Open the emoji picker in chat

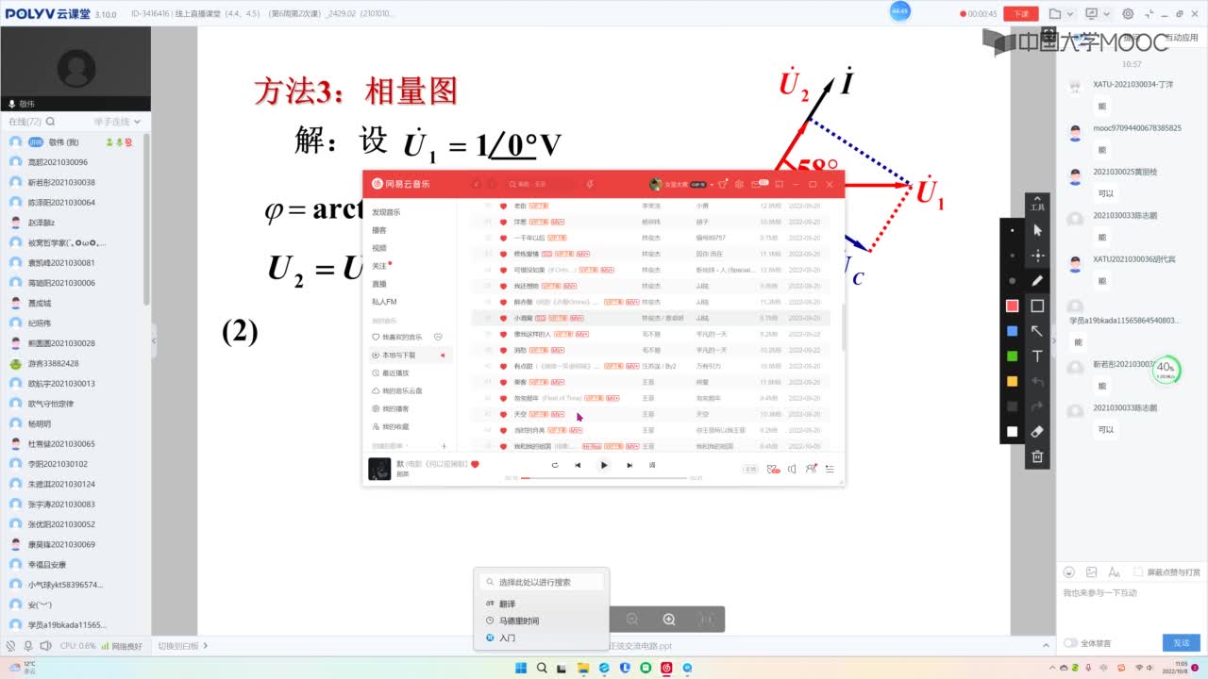click(x=1069, y=571)
